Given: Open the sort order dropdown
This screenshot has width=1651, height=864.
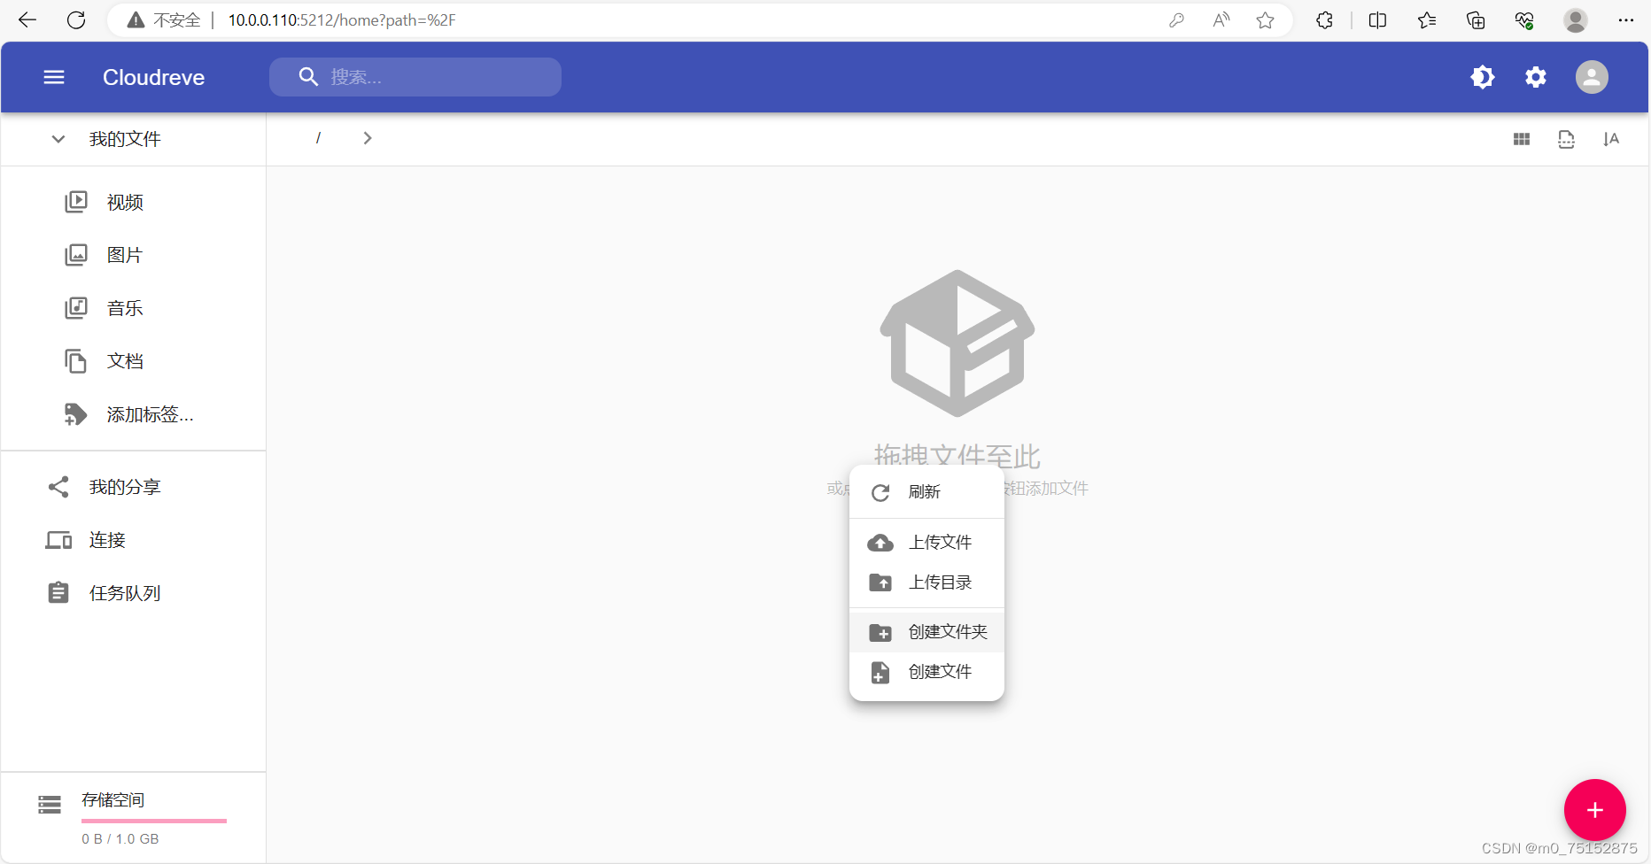Looking at the screenshot, I should (1611, 139).
